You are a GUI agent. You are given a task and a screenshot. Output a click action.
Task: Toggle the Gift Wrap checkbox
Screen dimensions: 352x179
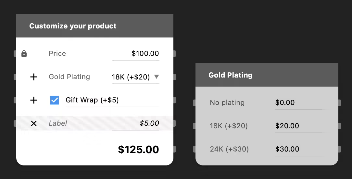point(55,100)
